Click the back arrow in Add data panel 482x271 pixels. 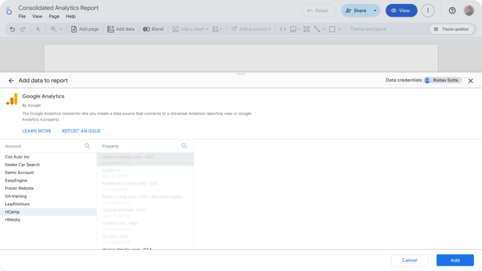pos(11,80)
